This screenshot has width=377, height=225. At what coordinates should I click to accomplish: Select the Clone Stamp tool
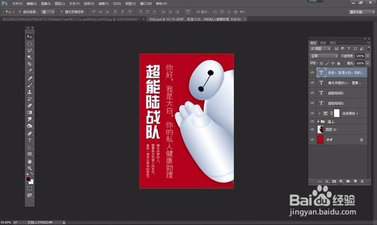tap(29, 92)
